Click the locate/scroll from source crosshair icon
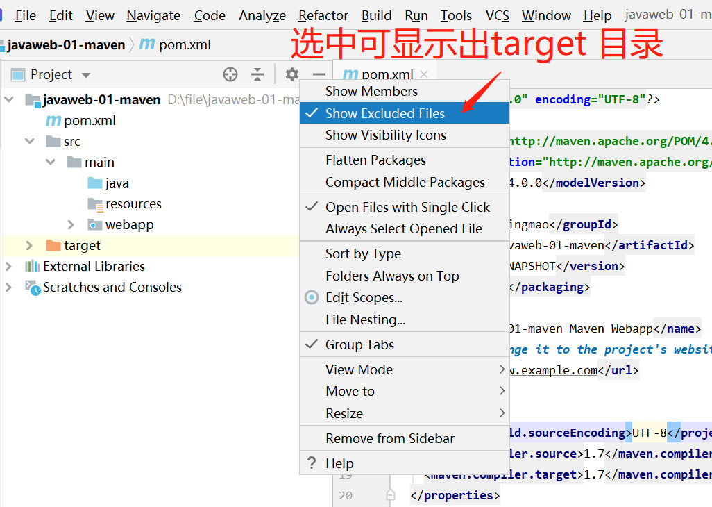712x507 pixels. [x=230, y=74]
